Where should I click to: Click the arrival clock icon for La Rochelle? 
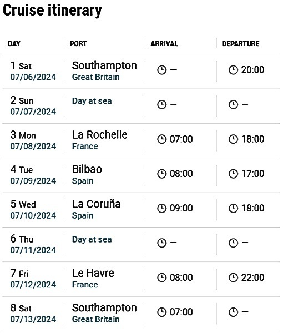(x=162, y=139)
